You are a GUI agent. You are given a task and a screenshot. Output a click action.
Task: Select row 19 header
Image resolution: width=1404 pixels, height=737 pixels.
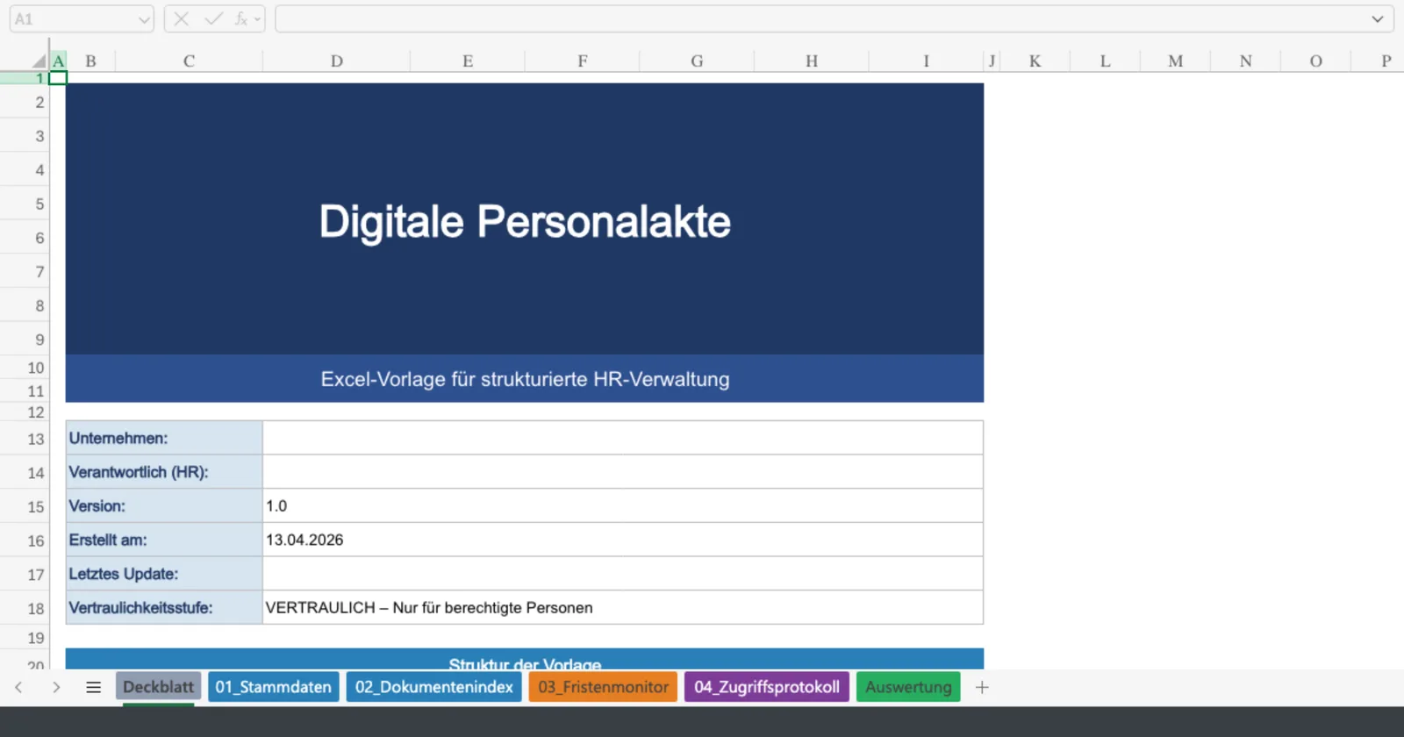25,638
